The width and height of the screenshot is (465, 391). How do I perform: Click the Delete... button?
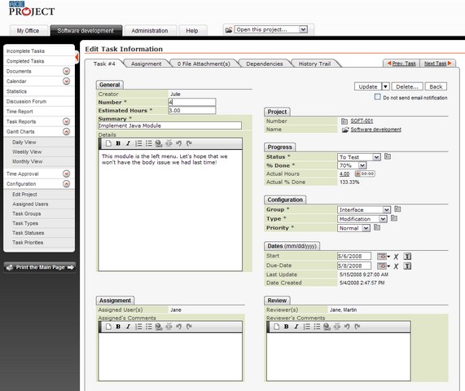tap(407, 86)
